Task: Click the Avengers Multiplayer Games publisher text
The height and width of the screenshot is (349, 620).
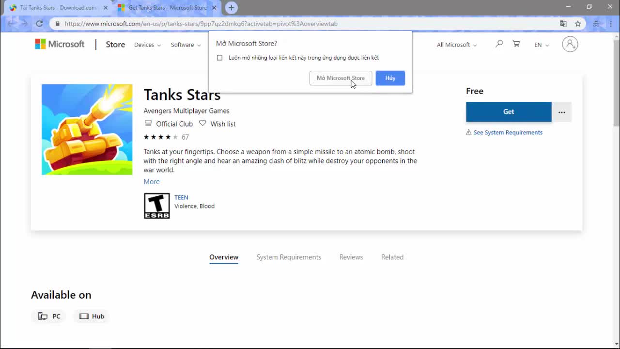Action: tap(186, 111)
